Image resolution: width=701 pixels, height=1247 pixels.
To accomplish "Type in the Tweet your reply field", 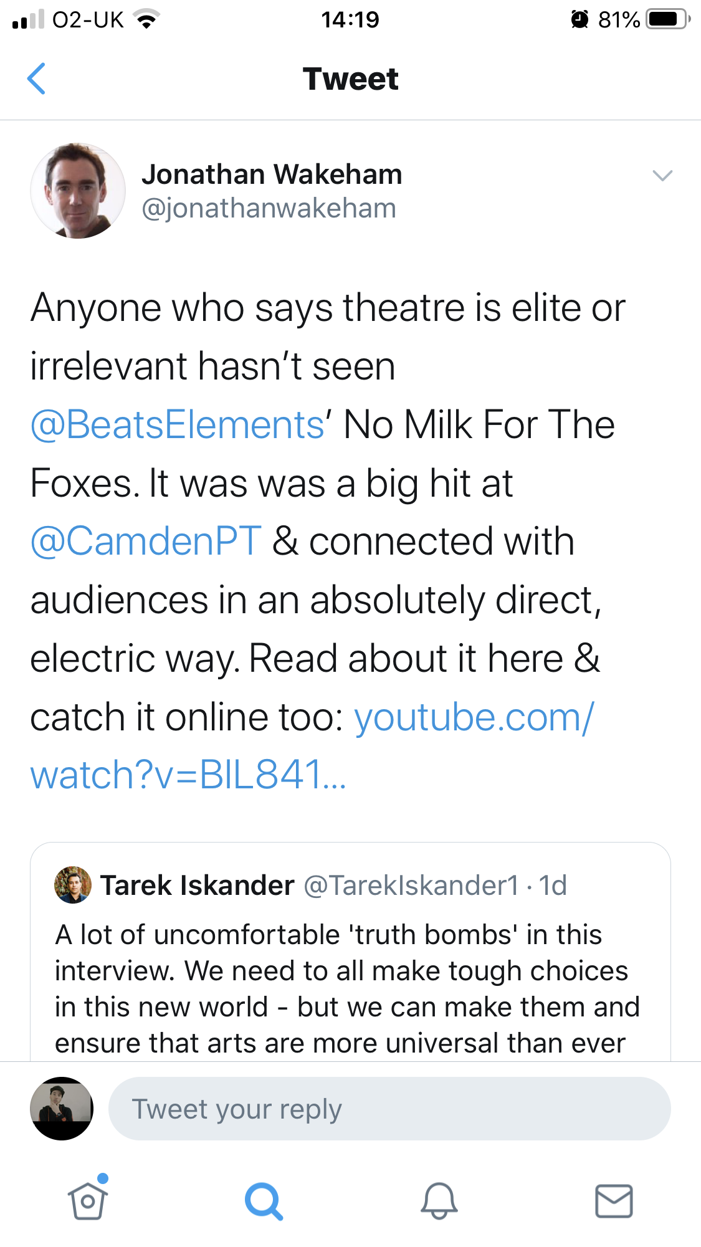I will click(389, 1109).
